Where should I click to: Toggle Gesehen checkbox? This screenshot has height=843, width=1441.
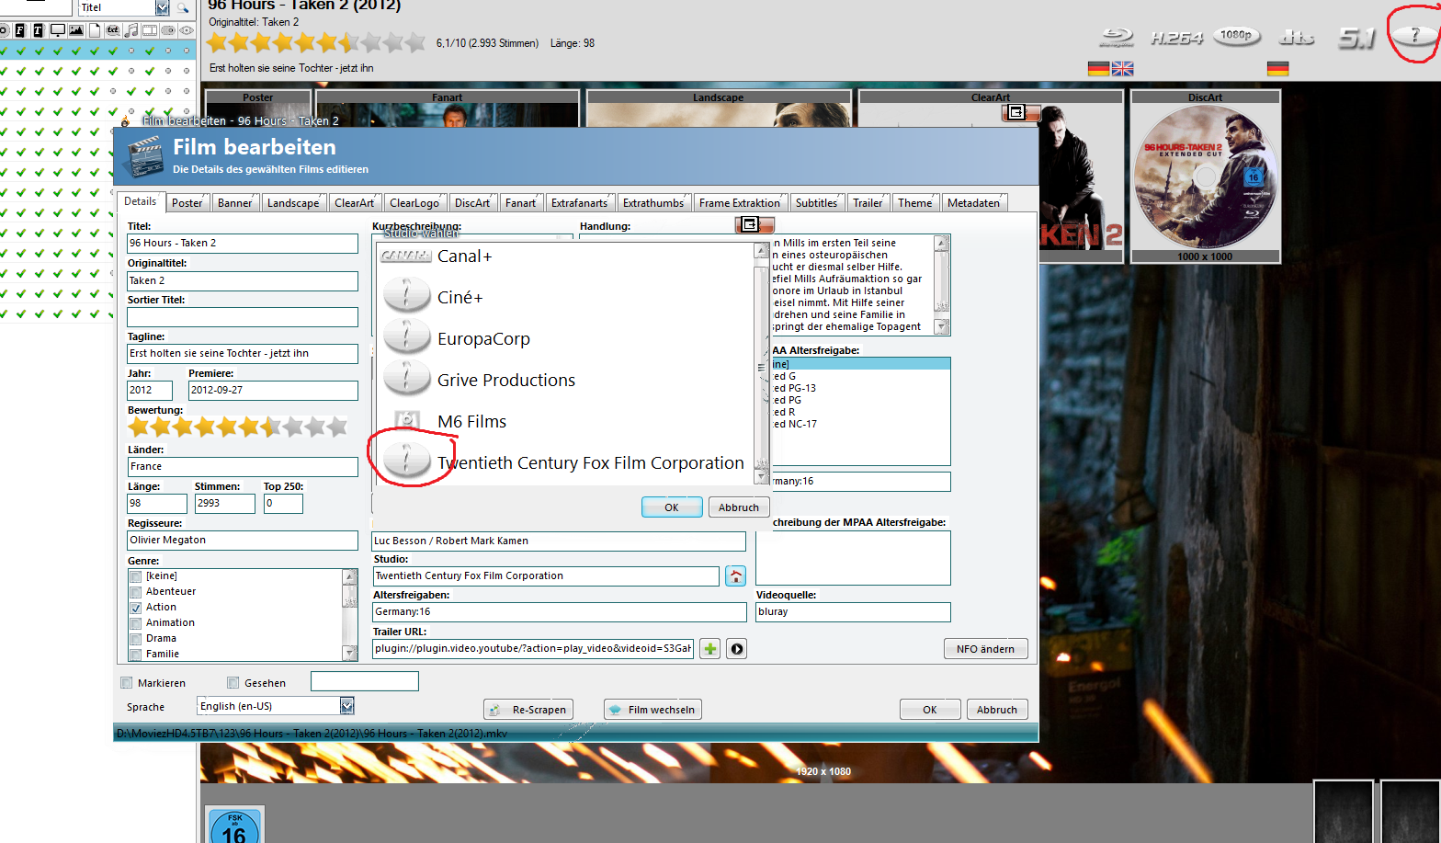tap(233, 683)
